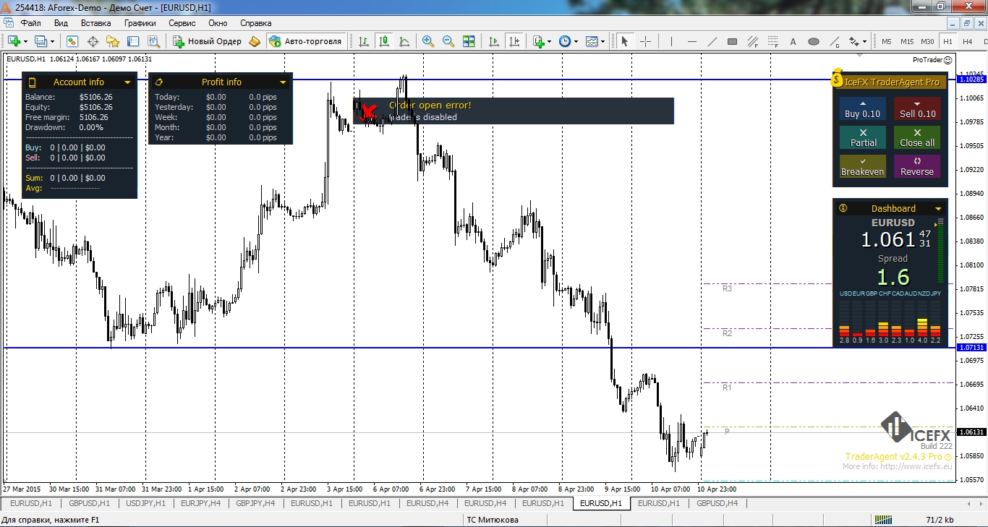Click the Partial close button
Screen dimensions: 988x527
click(x=862, y=137)
